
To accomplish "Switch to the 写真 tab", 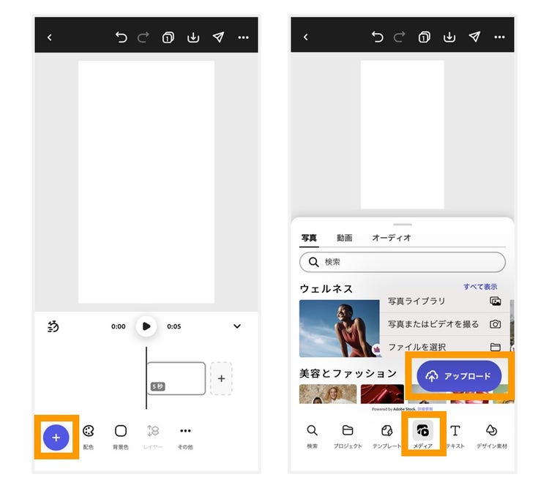I will point(309,238).
